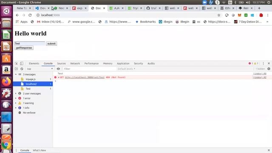Screen dimensions: 272x153
Task: Click the red error count badge
Action: click(x=251, y=63)
